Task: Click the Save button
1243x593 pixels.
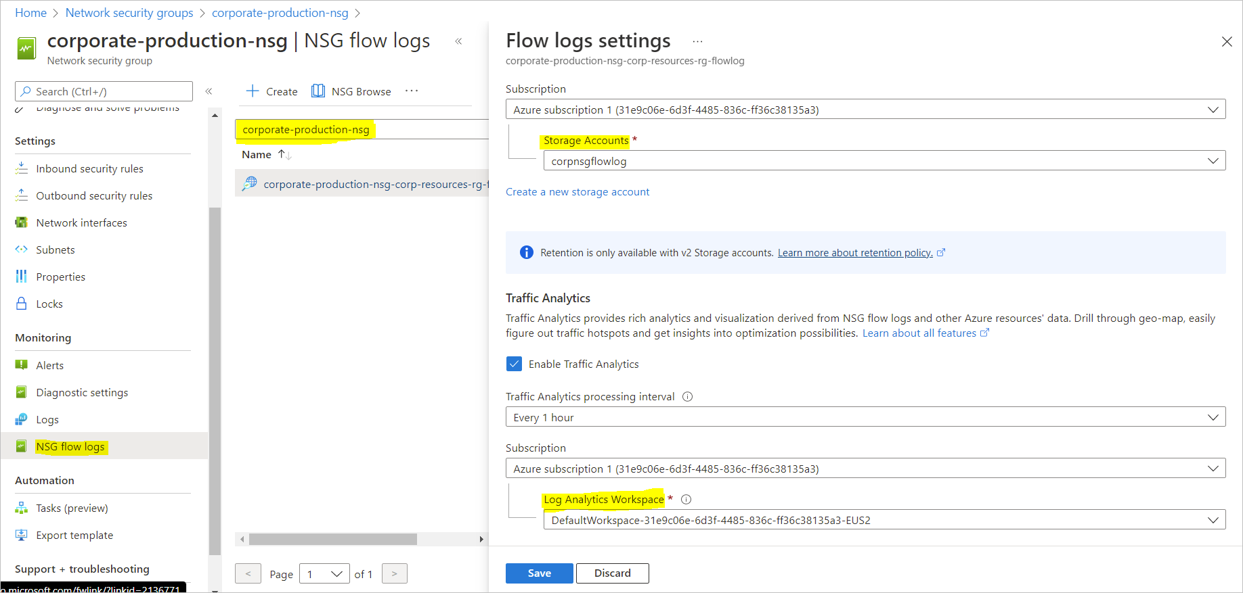Action: pyautogui.click(x=540, y=573)
